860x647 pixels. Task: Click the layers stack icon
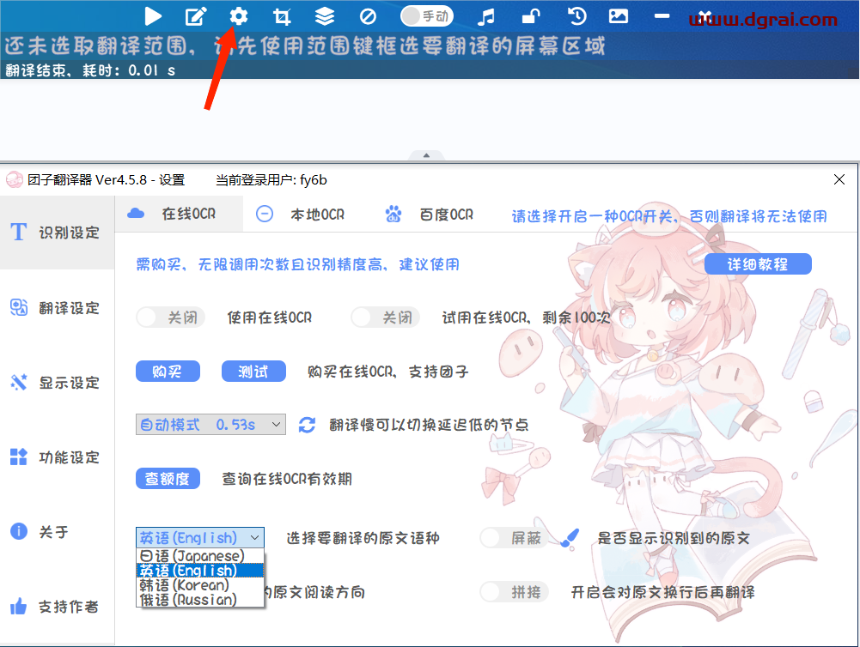(x=325, y=16)
